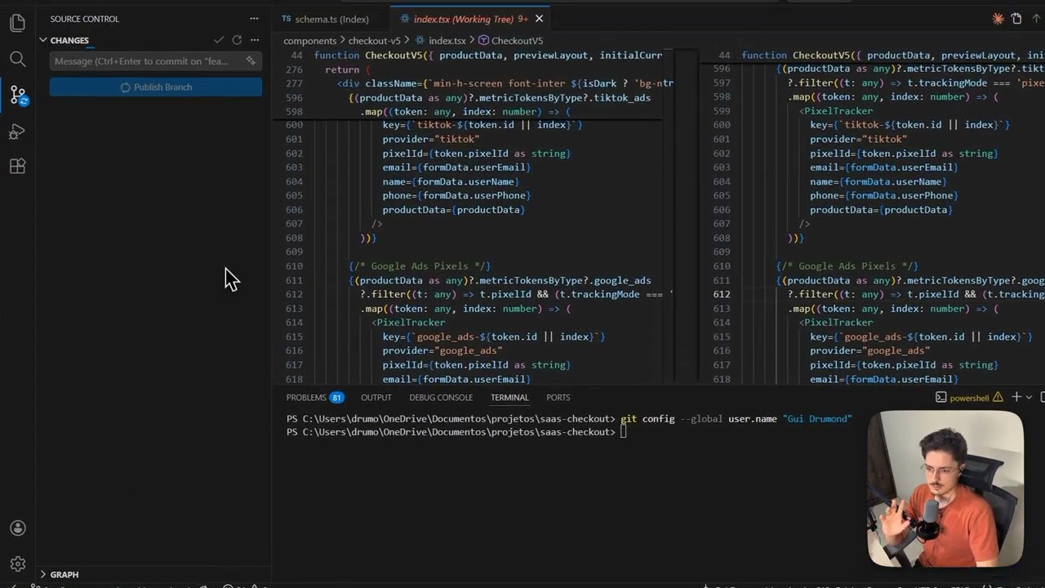1045x588 pixels.
Task: Open Source Control panel more actions menu
Action: (x=254, y=19)
